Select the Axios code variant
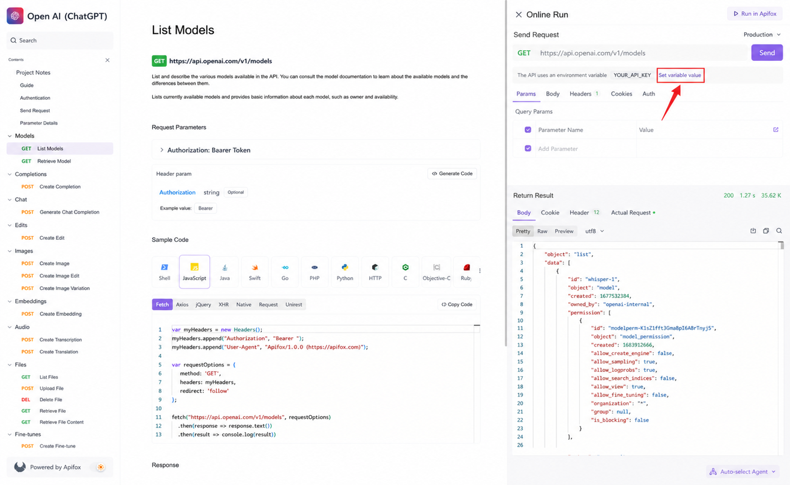Viewport: 790px width, 485px height. (x=182, y=304)
